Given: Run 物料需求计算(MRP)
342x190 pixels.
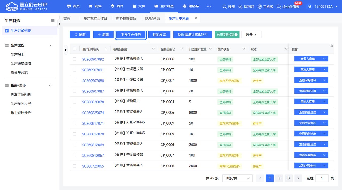Looking at the screenshot, I should coord(193,35).
